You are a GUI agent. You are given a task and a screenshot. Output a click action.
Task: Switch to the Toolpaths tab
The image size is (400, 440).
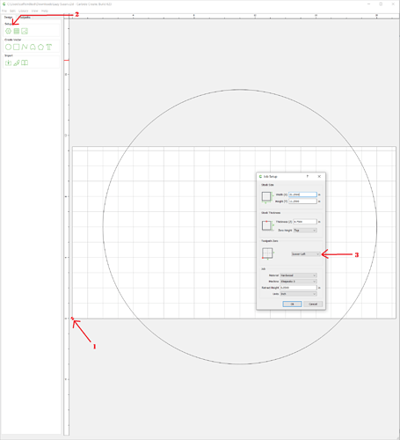click(25, 18)
